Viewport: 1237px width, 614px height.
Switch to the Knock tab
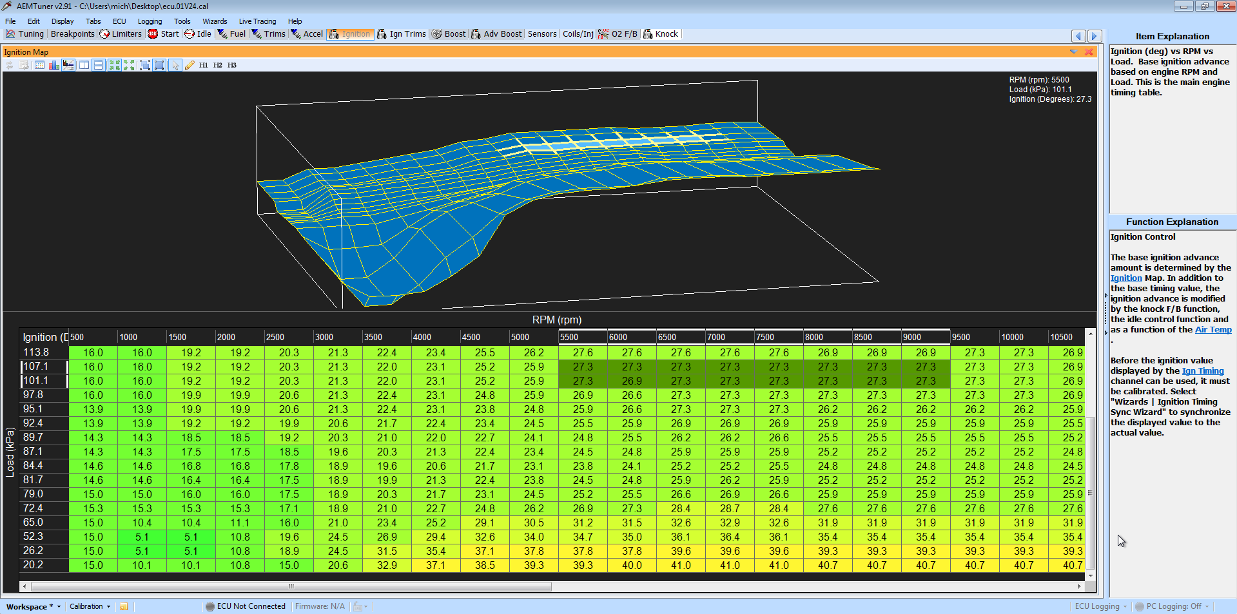[x=661, y=34]
